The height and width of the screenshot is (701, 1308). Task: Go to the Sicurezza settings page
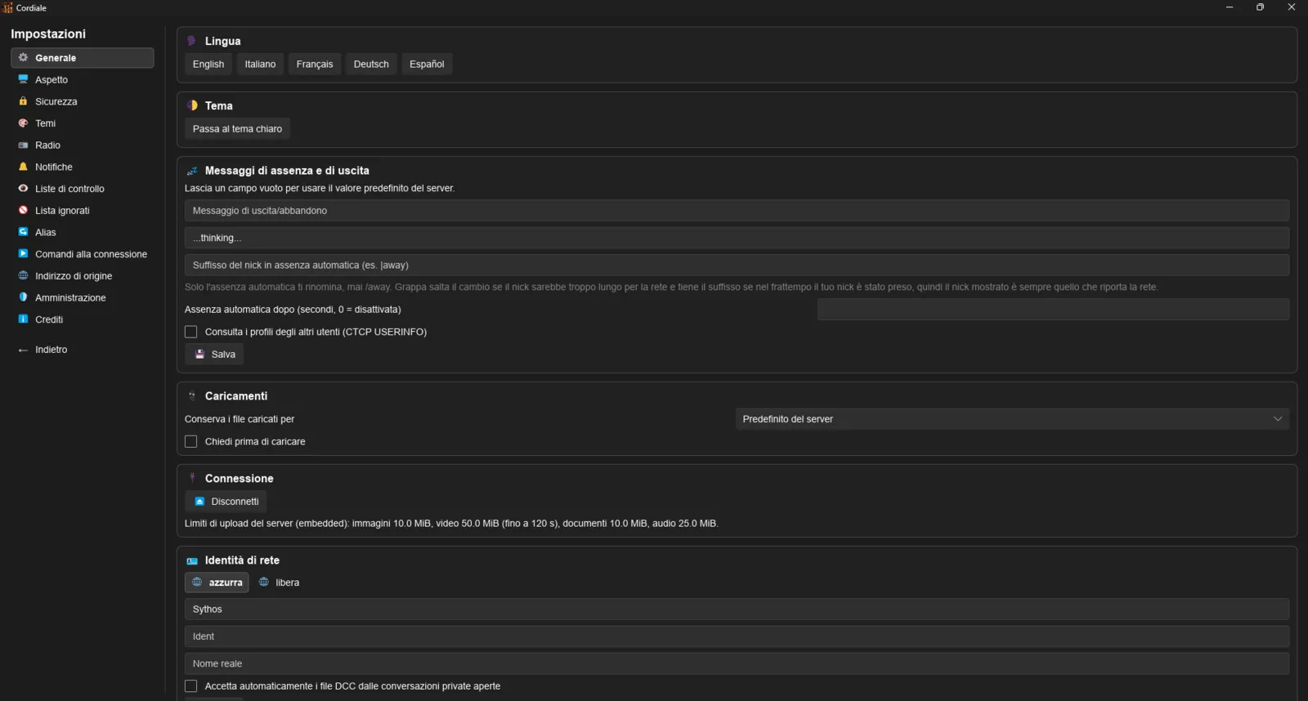[82, 101]
